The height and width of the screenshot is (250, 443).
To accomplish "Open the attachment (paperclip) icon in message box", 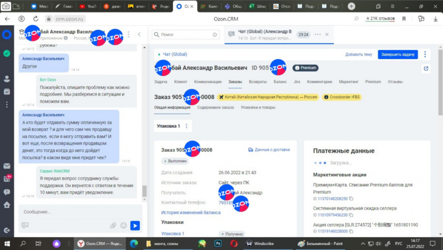I will (x=113, y=225).
